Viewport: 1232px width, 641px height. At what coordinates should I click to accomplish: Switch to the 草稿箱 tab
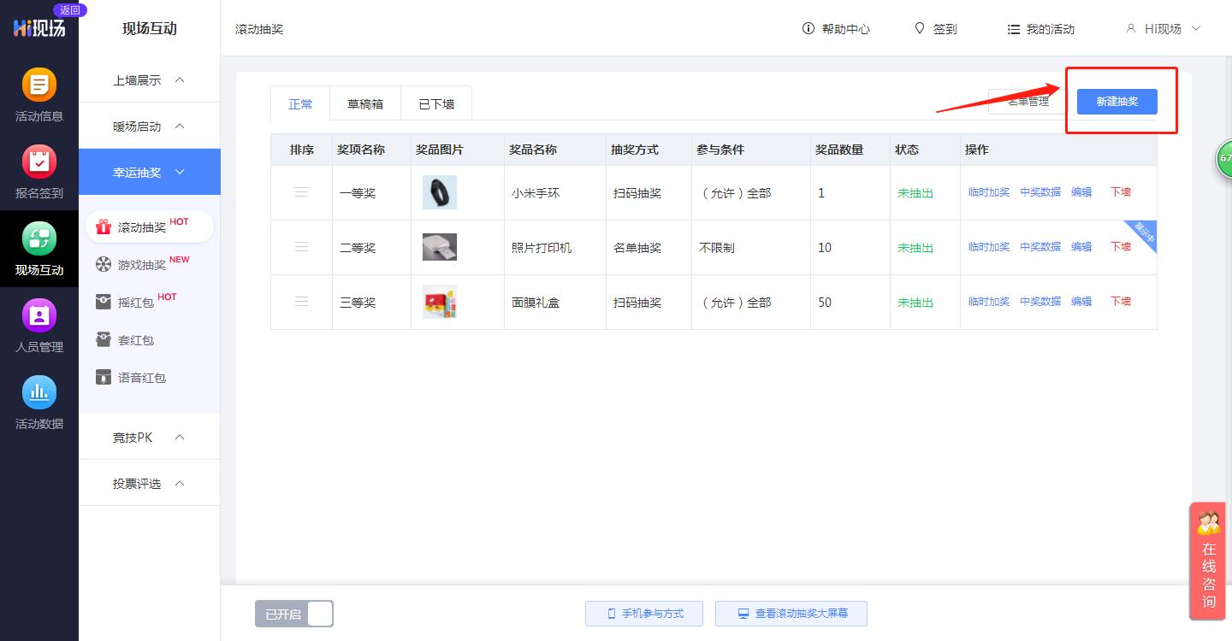[365, 103]
